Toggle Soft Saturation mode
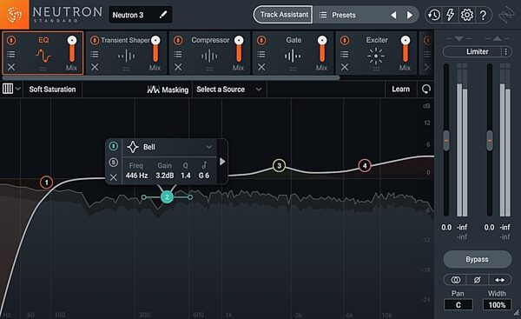Viewport: 521px width, 319px height. (52, 90)
